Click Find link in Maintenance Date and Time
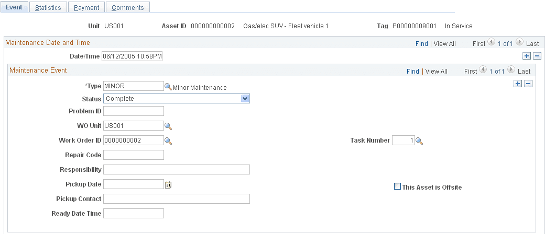545x234 pixels. click(x=422, y=44)
